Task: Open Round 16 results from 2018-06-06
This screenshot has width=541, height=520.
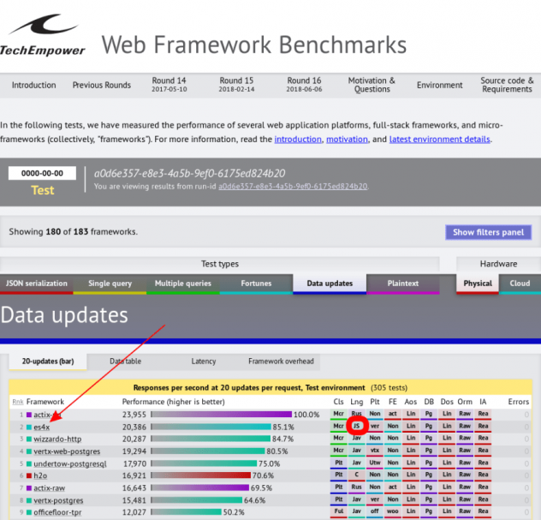Action: click(304, 86)
